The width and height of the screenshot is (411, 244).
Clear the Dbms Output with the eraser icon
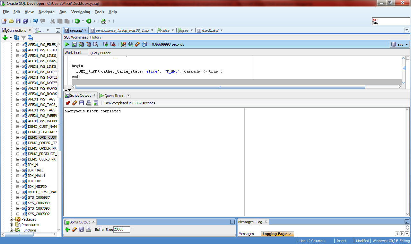(74, 230)
